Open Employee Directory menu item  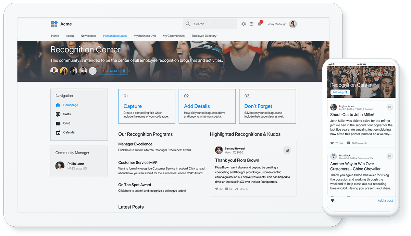pos(204,36)
